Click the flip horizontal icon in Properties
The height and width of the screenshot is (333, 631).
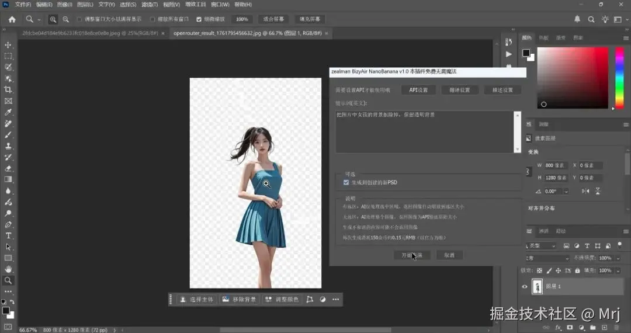pos(586,191)
